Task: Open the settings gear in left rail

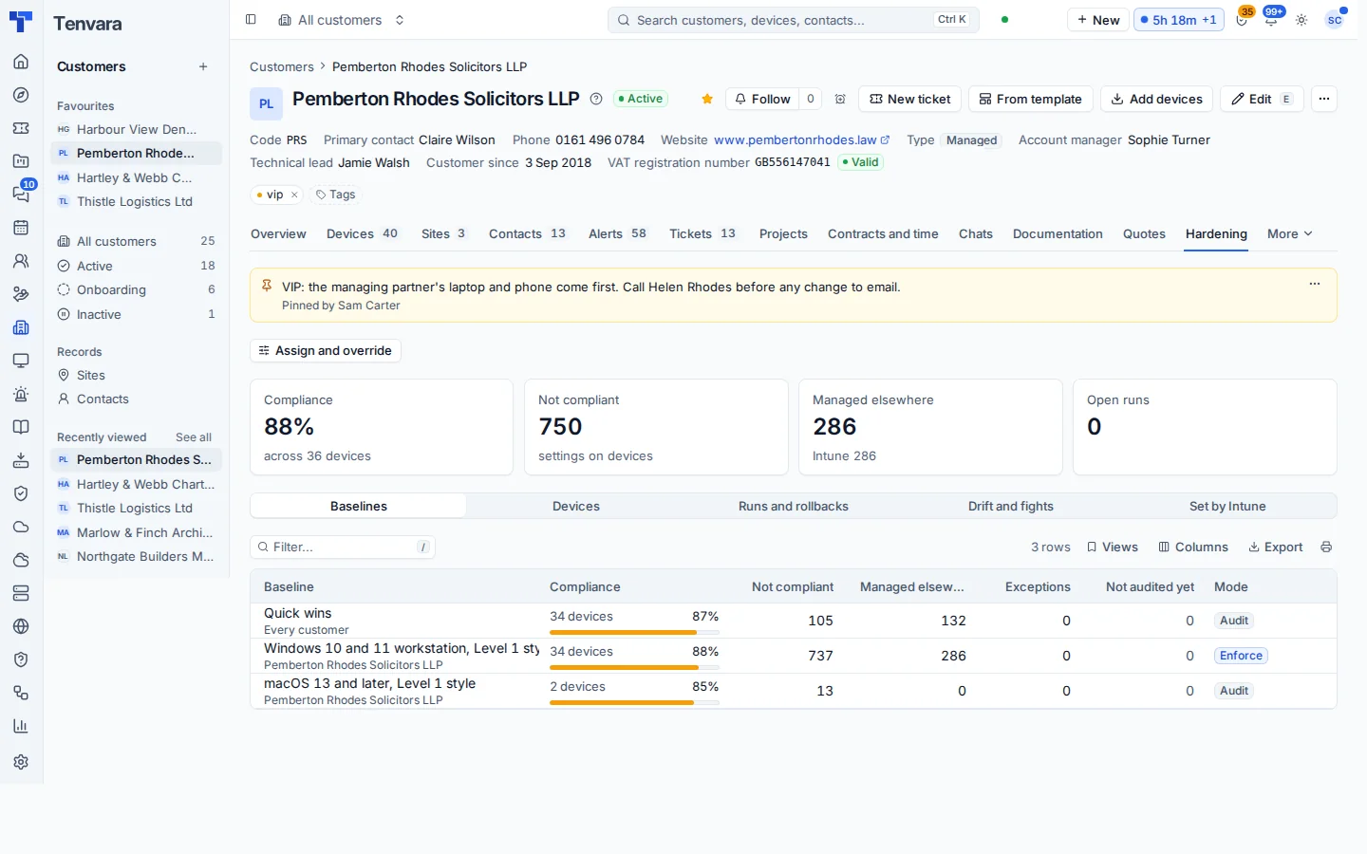Action: 21,762
